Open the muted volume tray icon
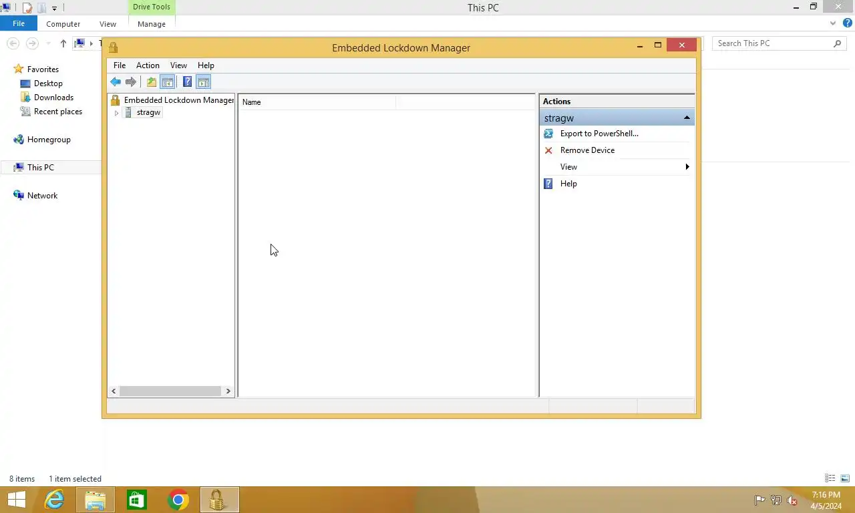 click(x=792, y=500)
